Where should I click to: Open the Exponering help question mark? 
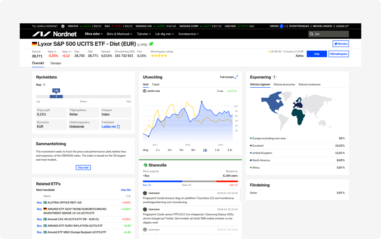274,77
